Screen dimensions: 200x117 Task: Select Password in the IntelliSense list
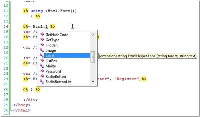(53, 71)
